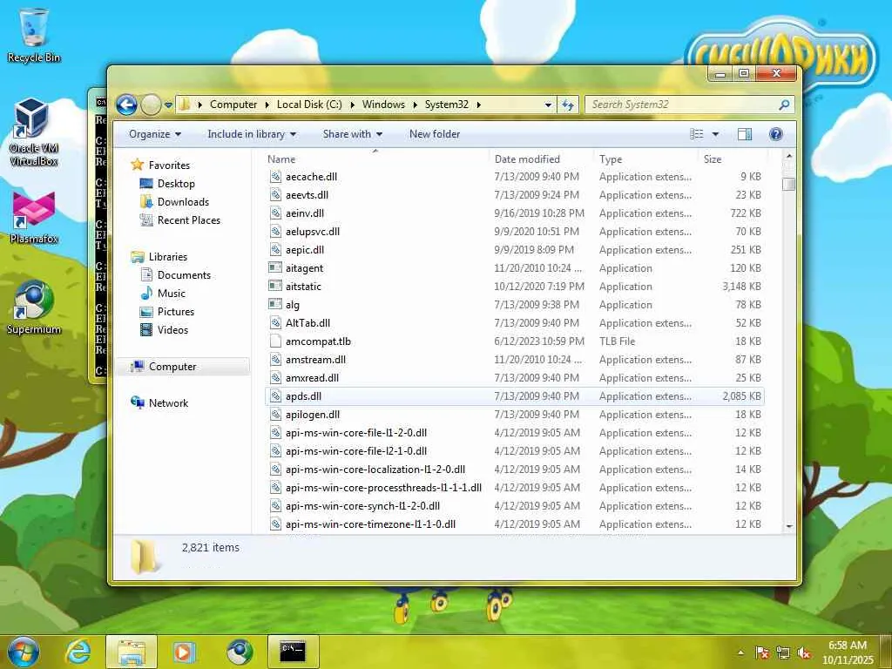
Task: Click the Search System32 field
Action: point(689,105)
